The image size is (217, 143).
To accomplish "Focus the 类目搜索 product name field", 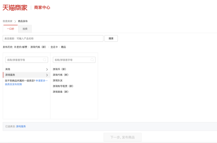I will tap(53, 38).
